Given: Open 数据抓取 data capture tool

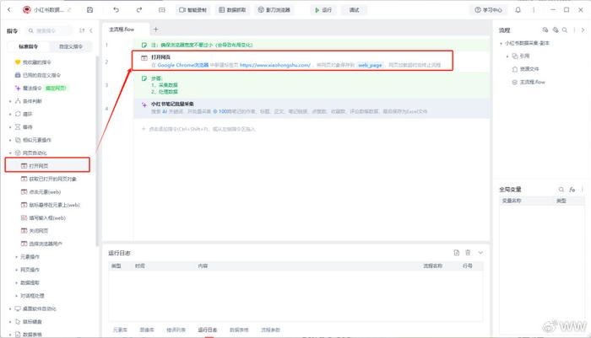Looking at the screenshot, I should click(x=232, y=10).
